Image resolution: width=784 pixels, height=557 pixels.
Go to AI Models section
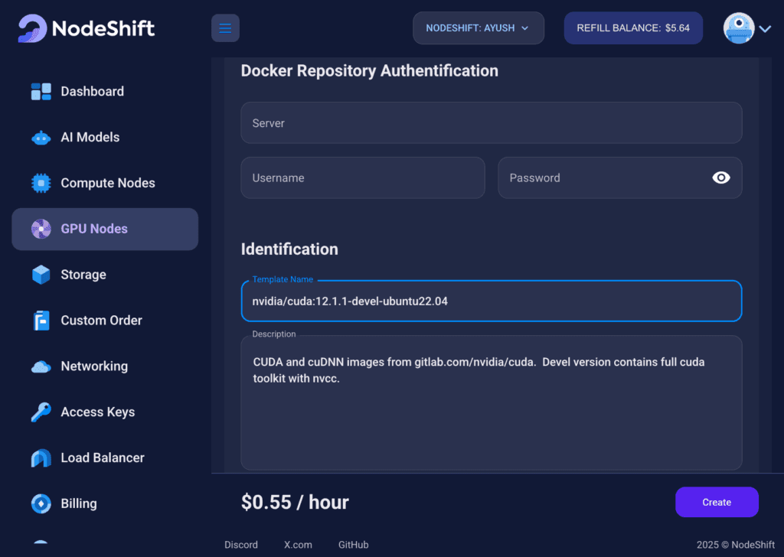[x=105, y=138]
